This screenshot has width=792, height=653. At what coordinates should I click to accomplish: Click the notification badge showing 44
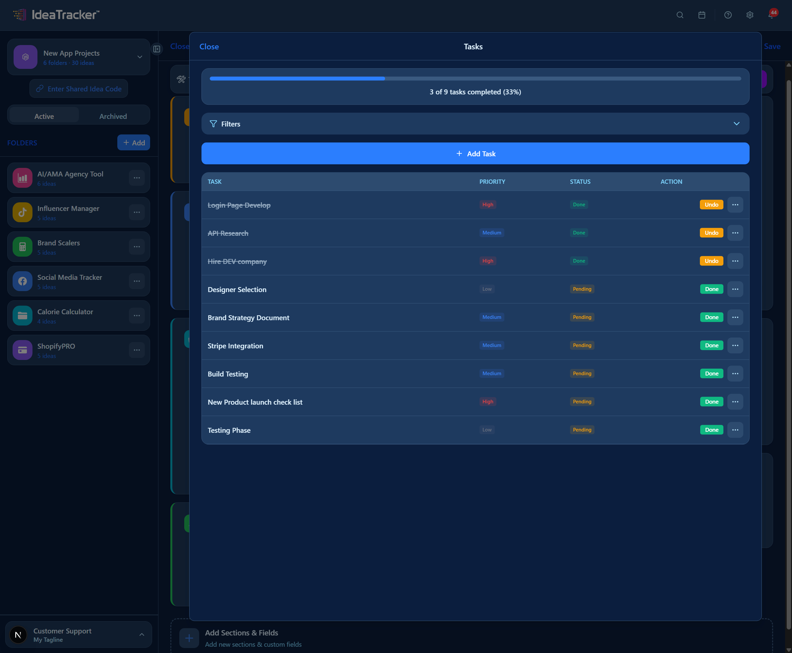pyautogui.click(x=773, y=12)
